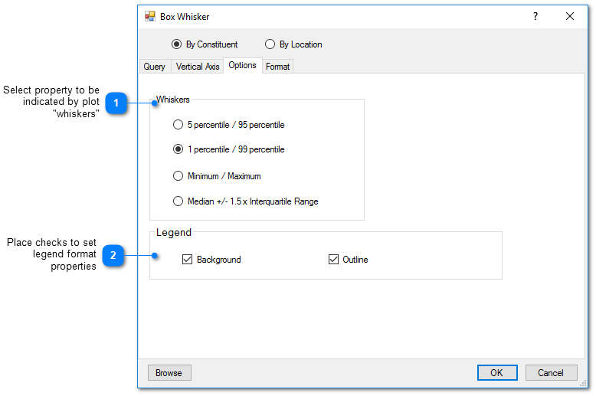Choose 5 percentile / 95 percentile whiskers
Viewport: 596px width, 396px height.
[178, 124]
